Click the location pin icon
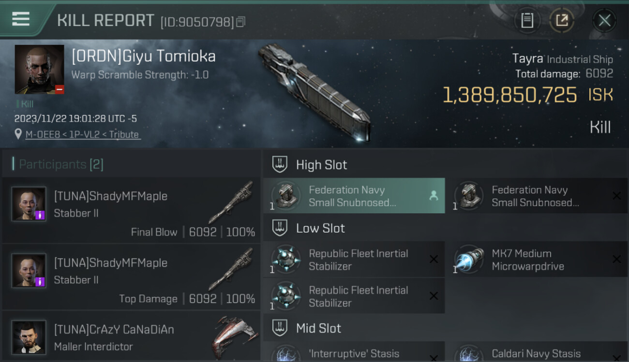This screenshot has width=629, height=362. coord(18,134)
